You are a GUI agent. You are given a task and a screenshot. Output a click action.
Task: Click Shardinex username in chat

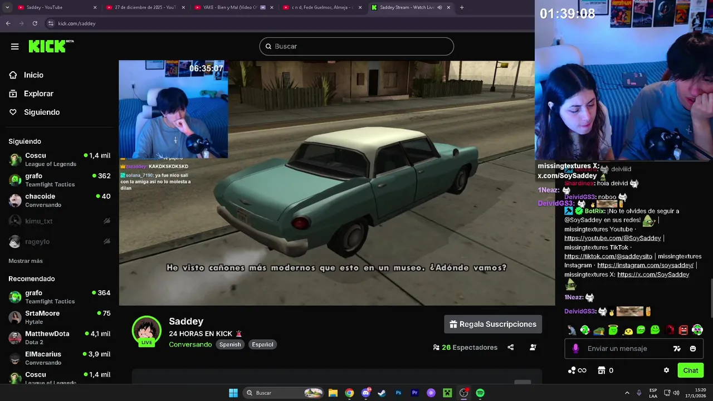click(579, 183)
